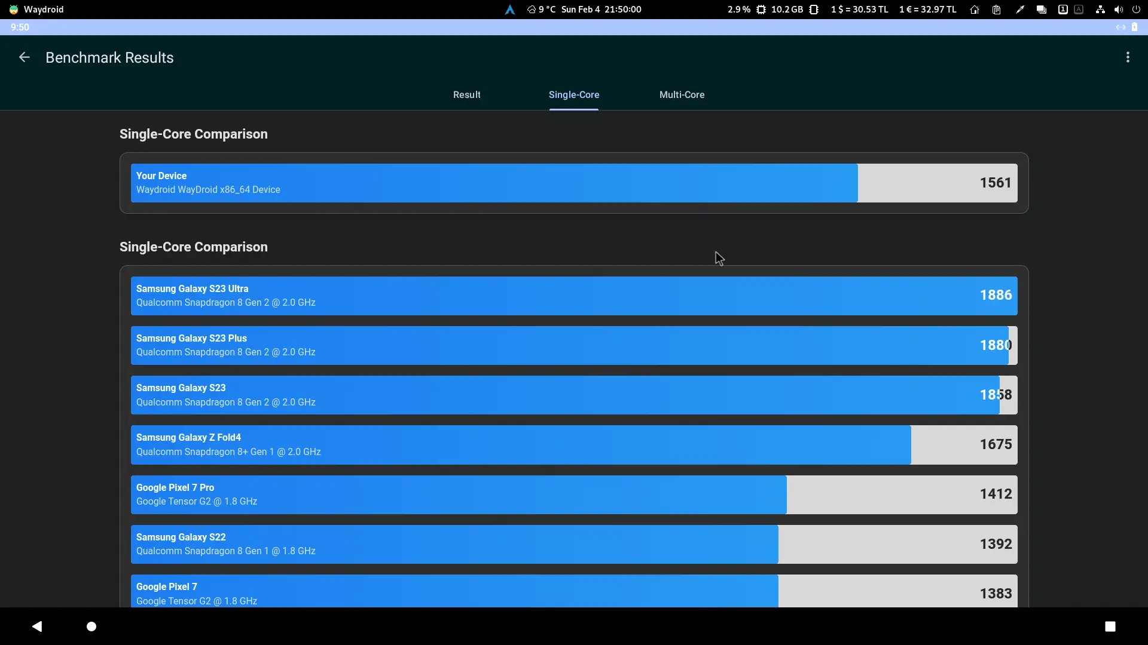Click the memory chip icon after 10.2 GB
The image size is (1148, 645).
[814, 10]
